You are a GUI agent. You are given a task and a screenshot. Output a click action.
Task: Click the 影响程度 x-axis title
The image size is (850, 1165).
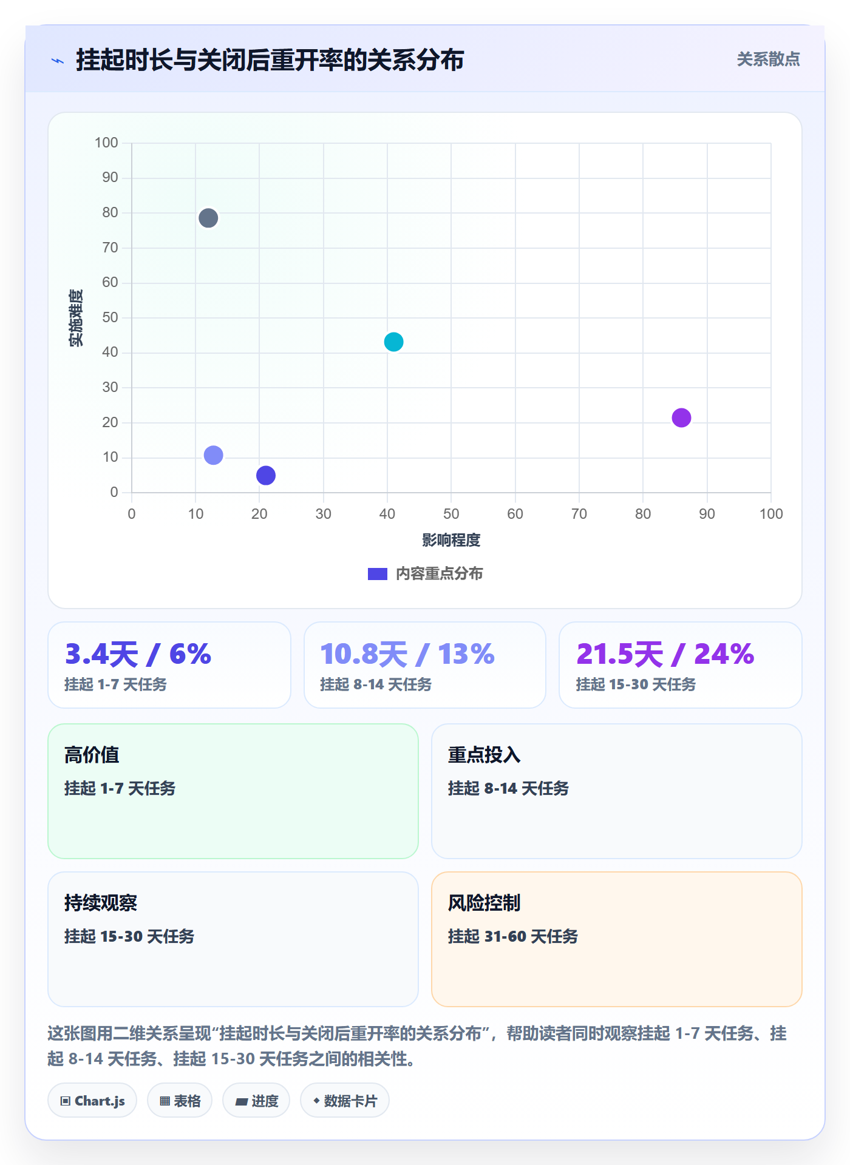[451, 540]
